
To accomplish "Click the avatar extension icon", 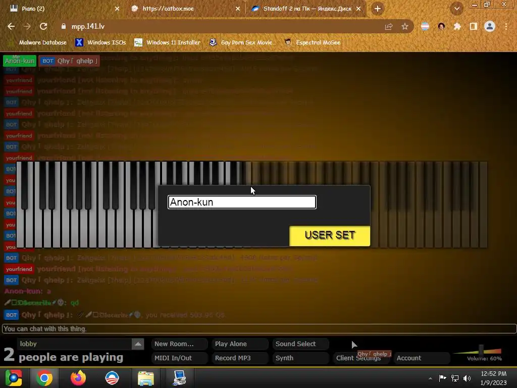I will tap(441, 26).
